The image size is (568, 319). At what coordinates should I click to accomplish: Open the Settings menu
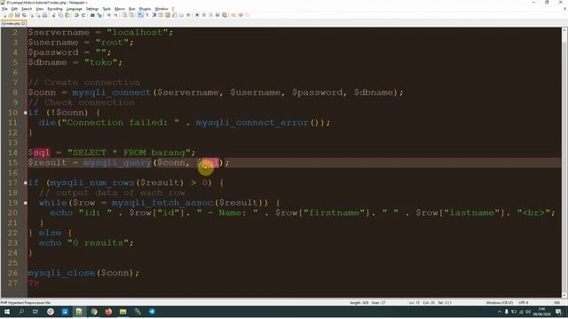pyautogui.click(x=92, y=9)
